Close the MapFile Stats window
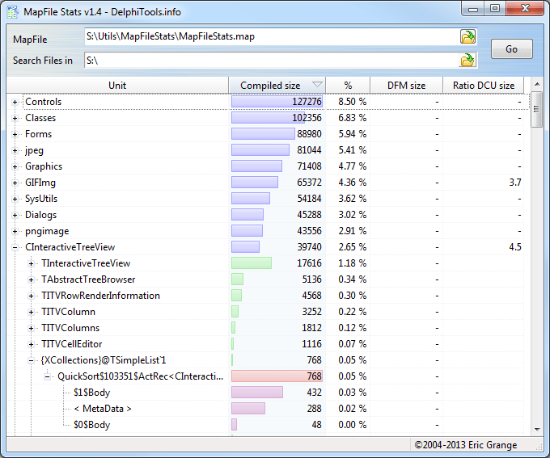The image size is (550, 458). 525,9
